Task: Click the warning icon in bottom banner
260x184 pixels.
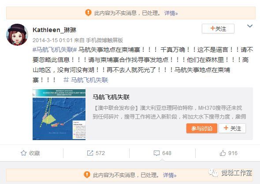Action: [87, 175]
